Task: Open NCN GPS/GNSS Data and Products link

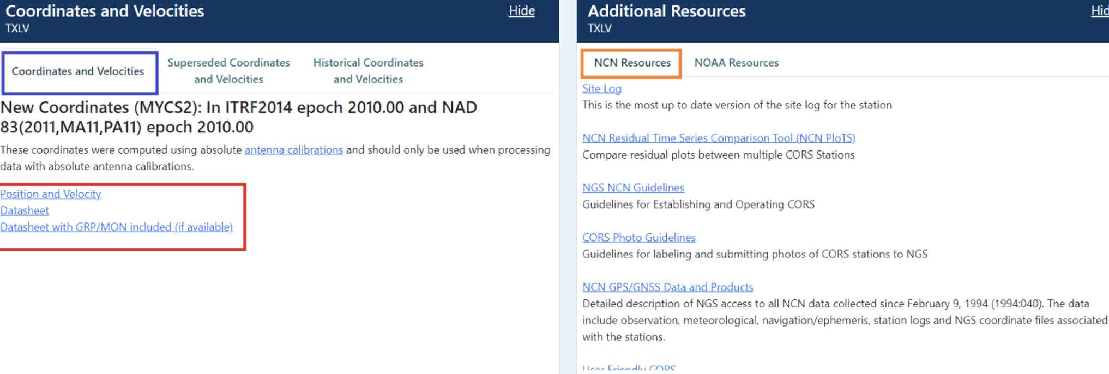Action: pyautogui.click(x=667, y=287)
